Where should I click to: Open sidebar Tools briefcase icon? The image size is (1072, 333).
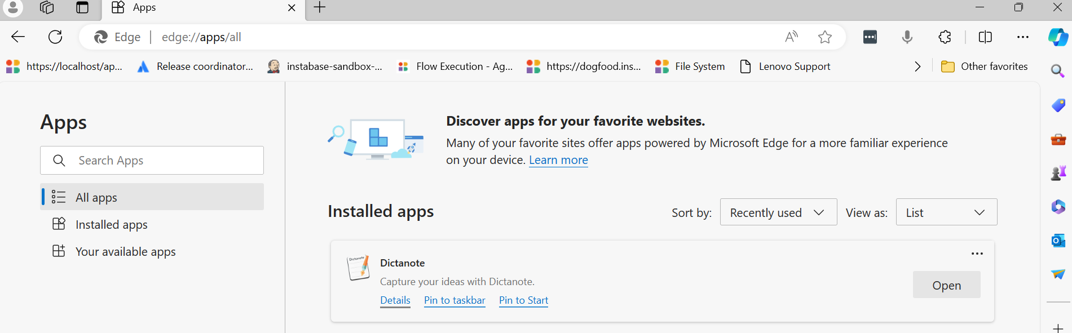[1058, 139]
